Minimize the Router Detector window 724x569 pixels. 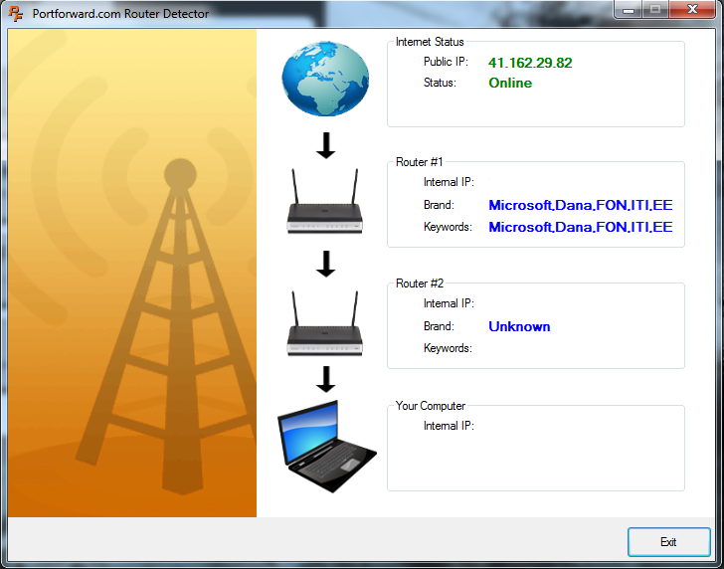pos(628,10)
